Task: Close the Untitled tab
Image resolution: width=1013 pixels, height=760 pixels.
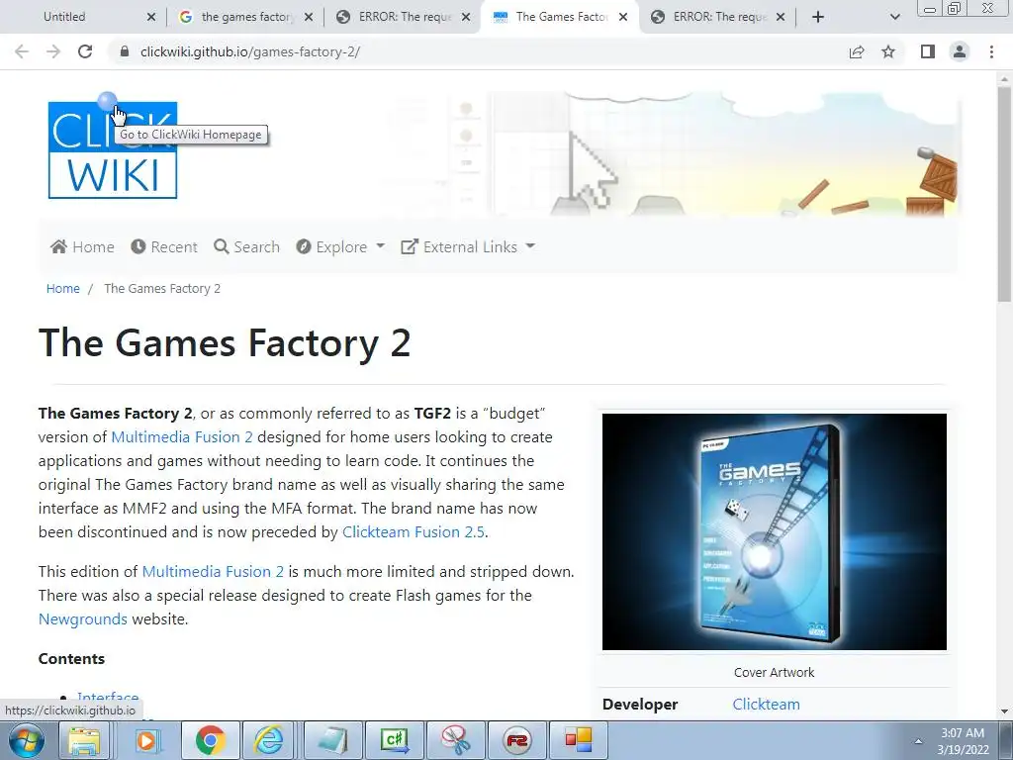Action: (151, 17)
